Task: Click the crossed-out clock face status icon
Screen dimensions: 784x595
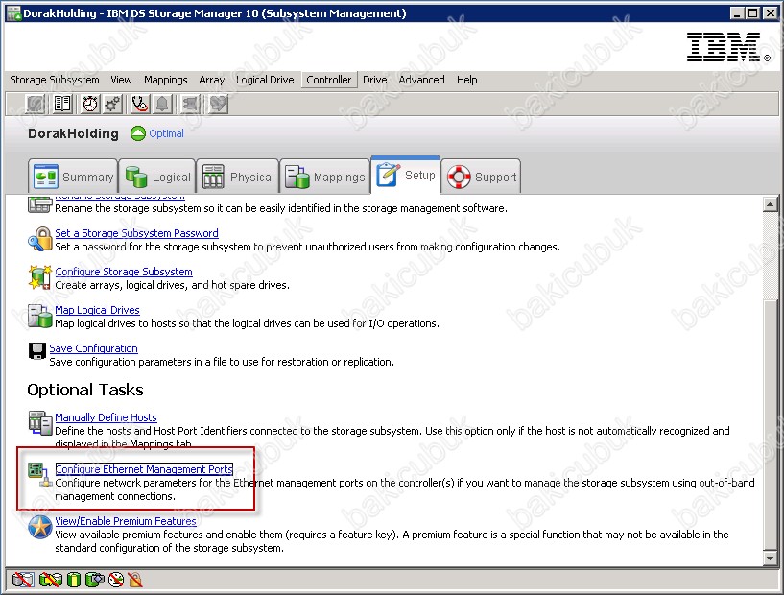Action: pos(116,580)
